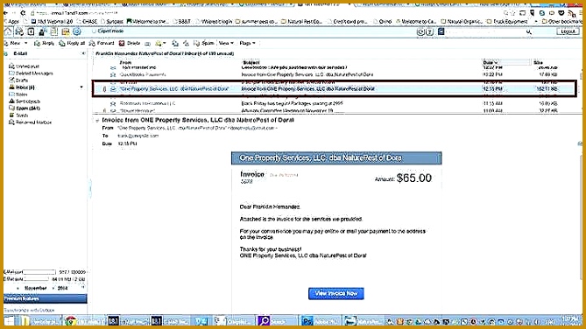Viewport: 586px width, 329px height.
Task: Sort messages by the Date column
Action: [x=490, y=62]
